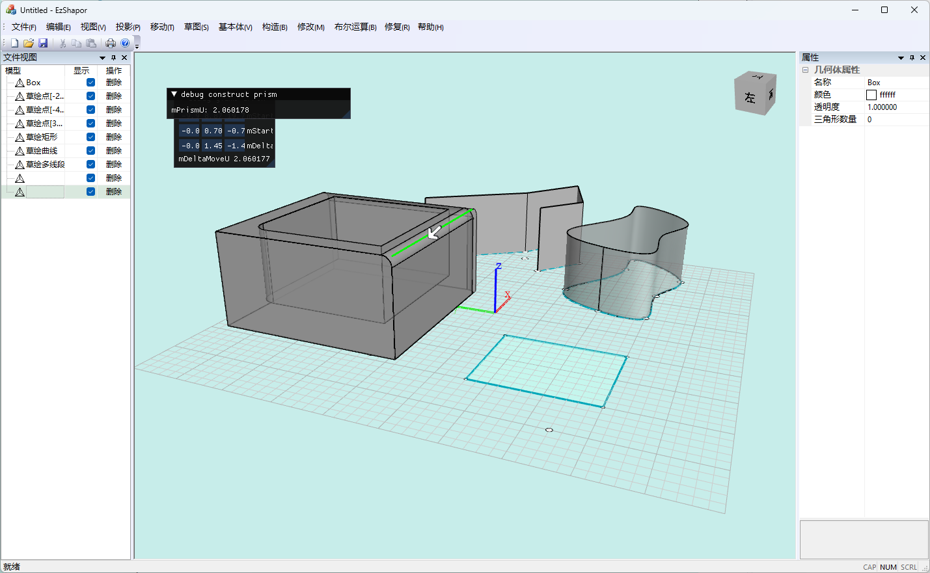The width and height of the screenshot is (930, 573).
Task: Click 删除 for the Box model
Action: tap(114, 83)
